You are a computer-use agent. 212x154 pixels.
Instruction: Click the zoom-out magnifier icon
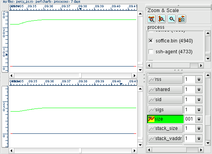[172, 19]
